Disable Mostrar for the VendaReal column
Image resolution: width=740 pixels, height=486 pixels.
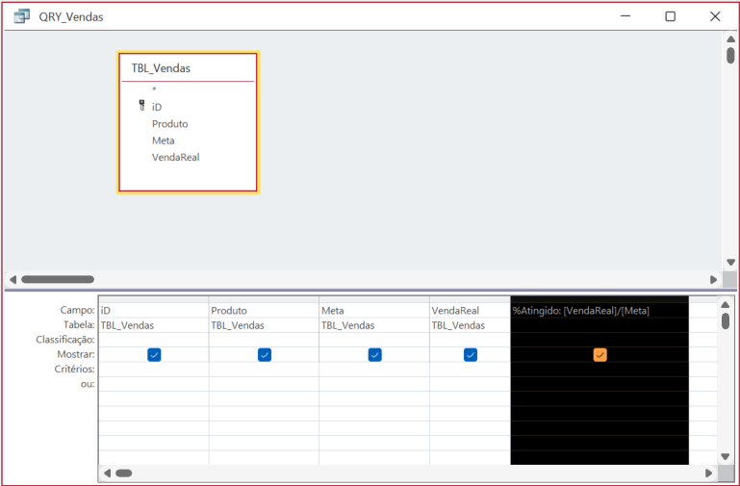[x=470, y=355]
